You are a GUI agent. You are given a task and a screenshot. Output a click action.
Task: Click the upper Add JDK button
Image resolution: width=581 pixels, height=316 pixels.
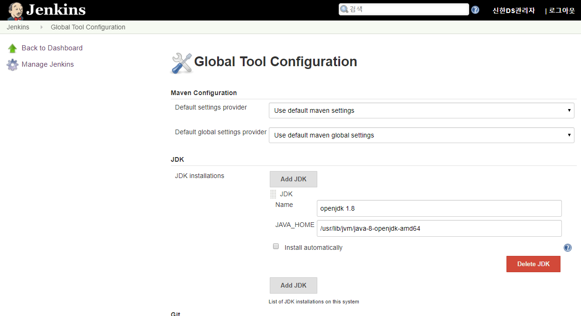294,179
